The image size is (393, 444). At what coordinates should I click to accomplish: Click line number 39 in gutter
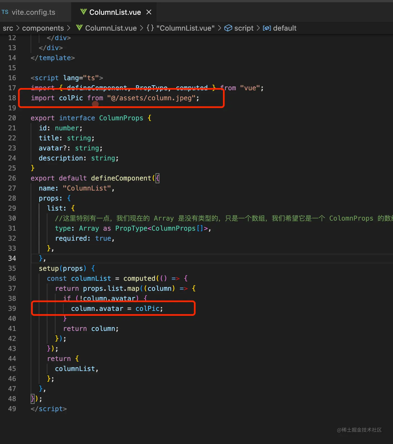pos(12,309)
